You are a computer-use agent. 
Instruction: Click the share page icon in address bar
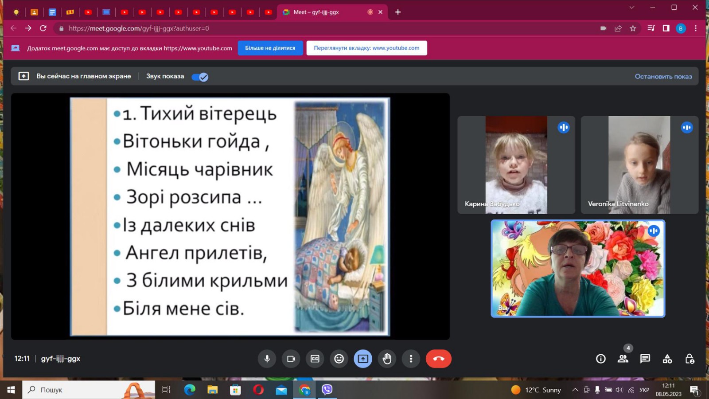618,28
